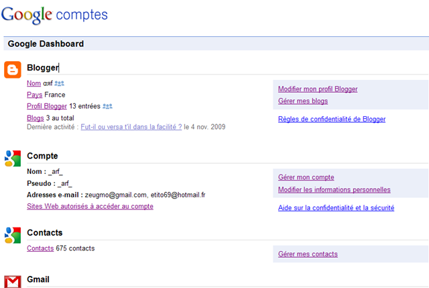Open the Blogs link showing 3 total

(36, 118)
